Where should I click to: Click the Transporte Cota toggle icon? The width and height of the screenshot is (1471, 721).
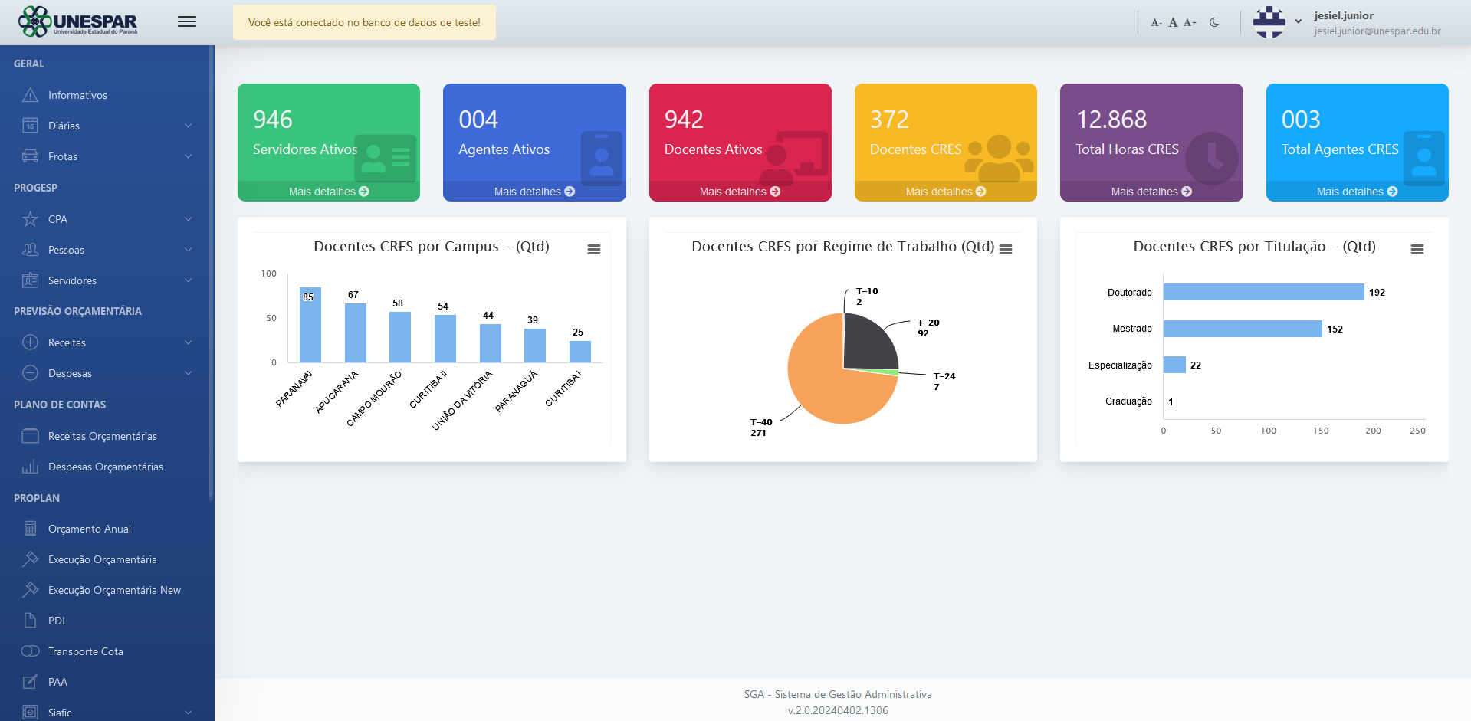[30, 651]
